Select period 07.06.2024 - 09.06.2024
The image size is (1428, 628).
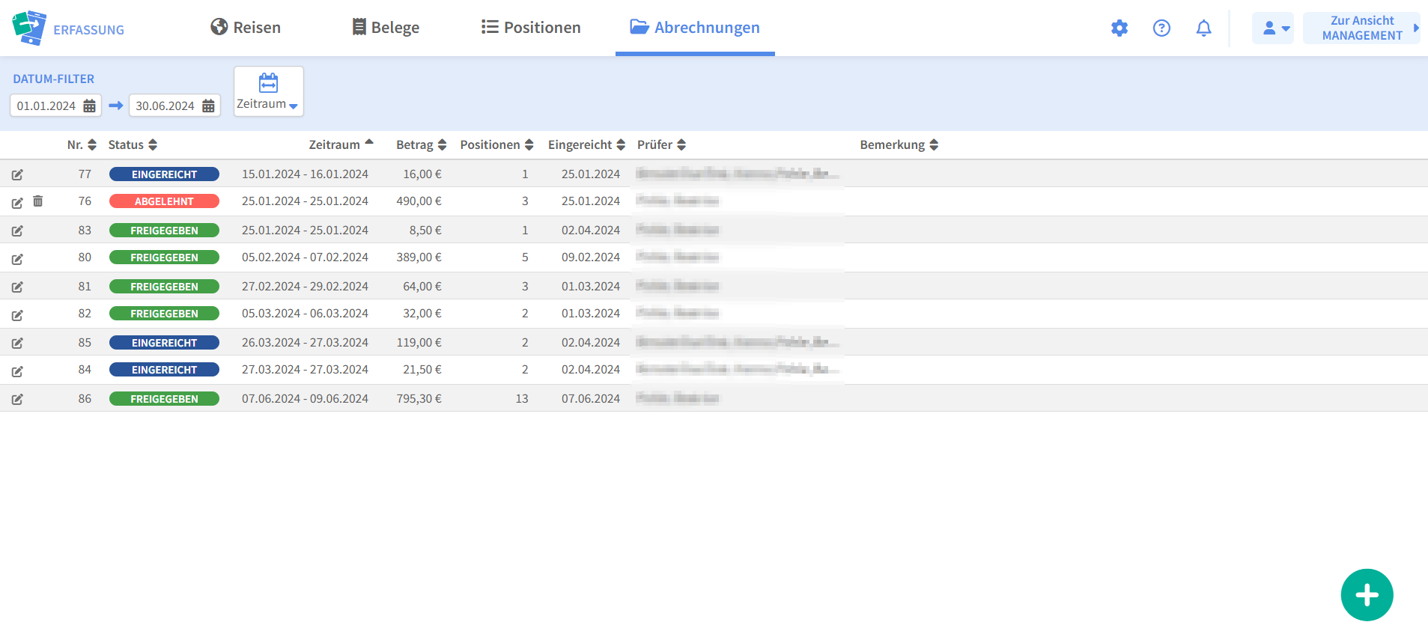click(305, 399)
